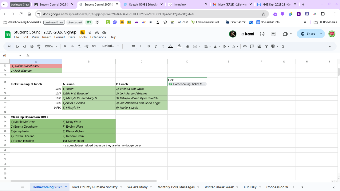Toggle bold formatting
The image size is (340, 191).
click(149, 46)
